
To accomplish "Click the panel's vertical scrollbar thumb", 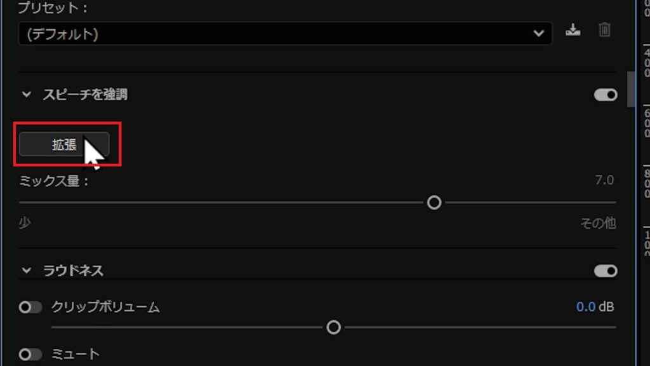I will (x=631, y=89).
